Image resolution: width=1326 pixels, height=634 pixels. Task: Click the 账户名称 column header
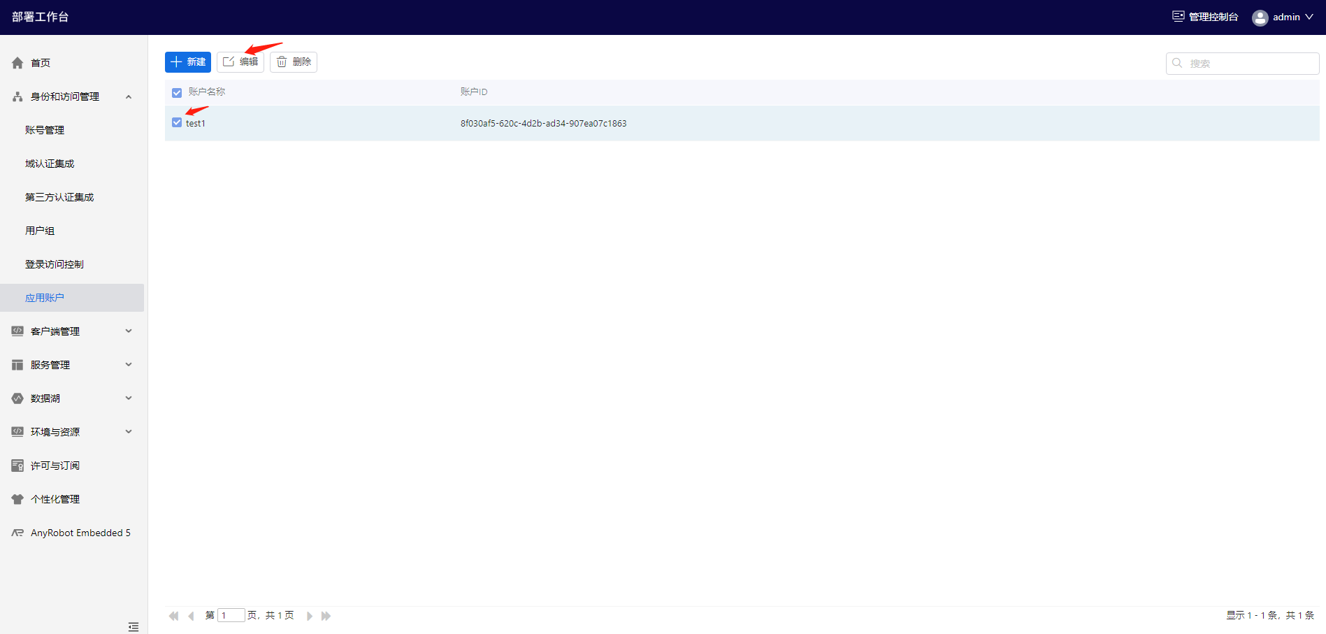click(x=207, y=92)
